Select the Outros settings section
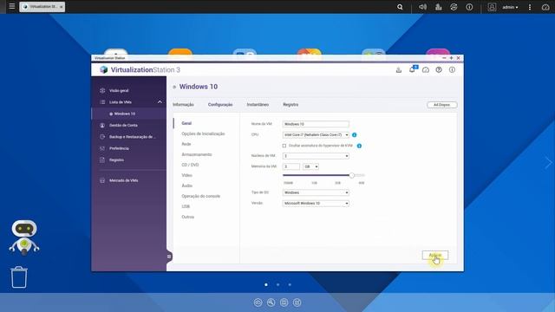 tap(188, 217)
